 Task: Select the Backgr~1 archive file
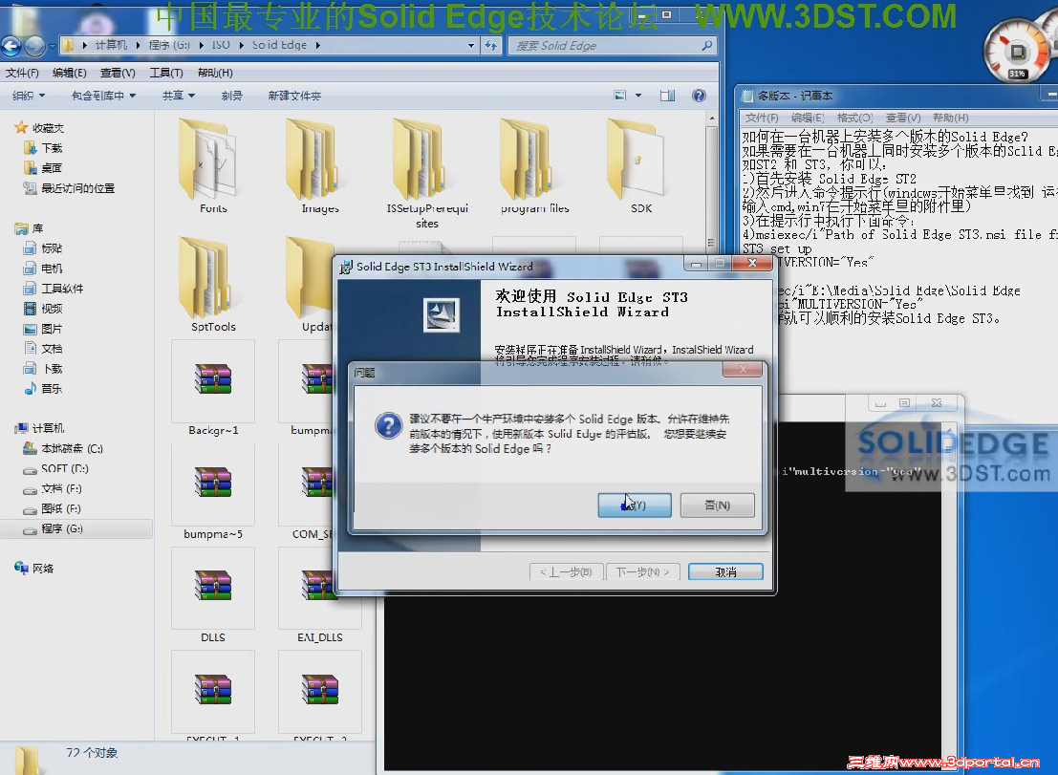212,389
